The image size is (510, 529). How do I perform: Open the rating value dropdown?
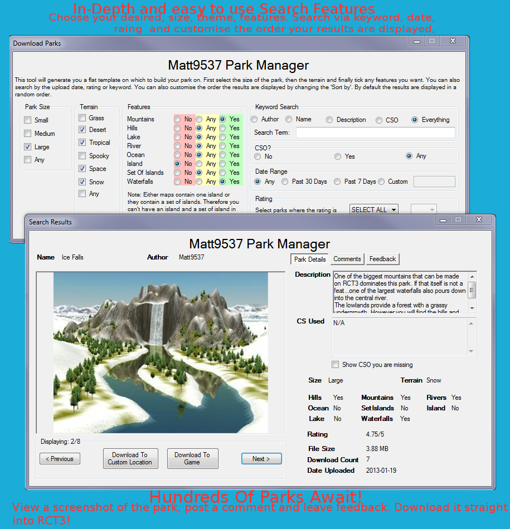point(424,209)
